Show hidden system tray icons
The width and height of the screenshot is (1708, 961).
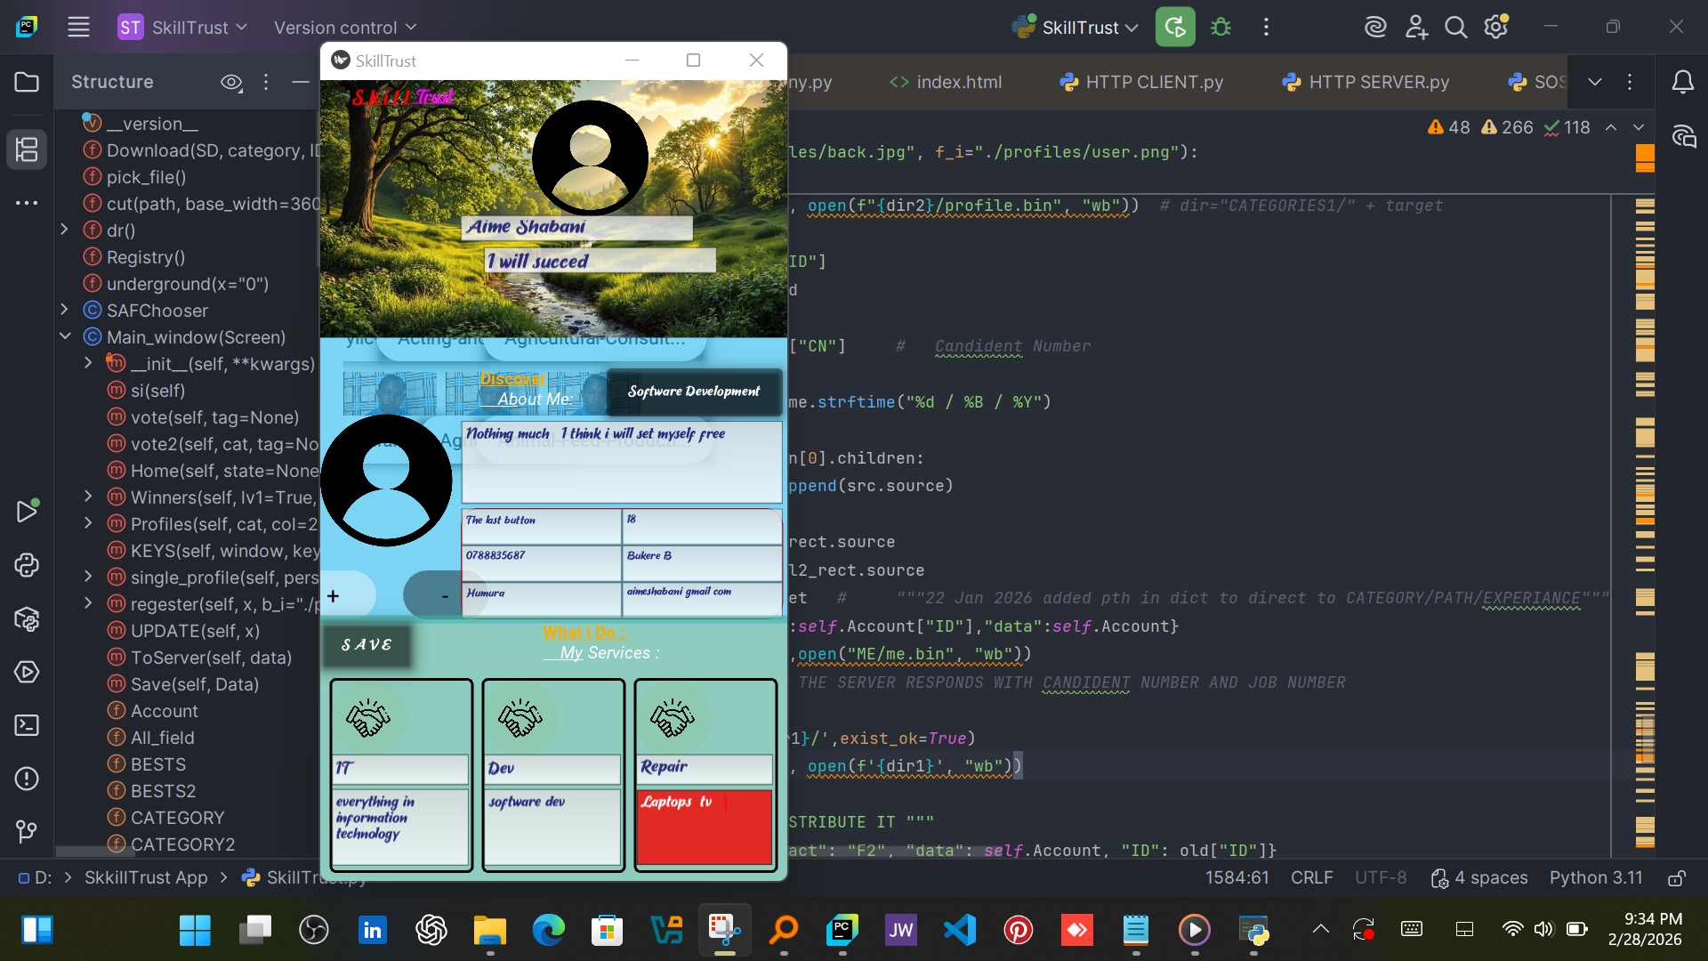pyautogui.click(x=1321, y=930)
